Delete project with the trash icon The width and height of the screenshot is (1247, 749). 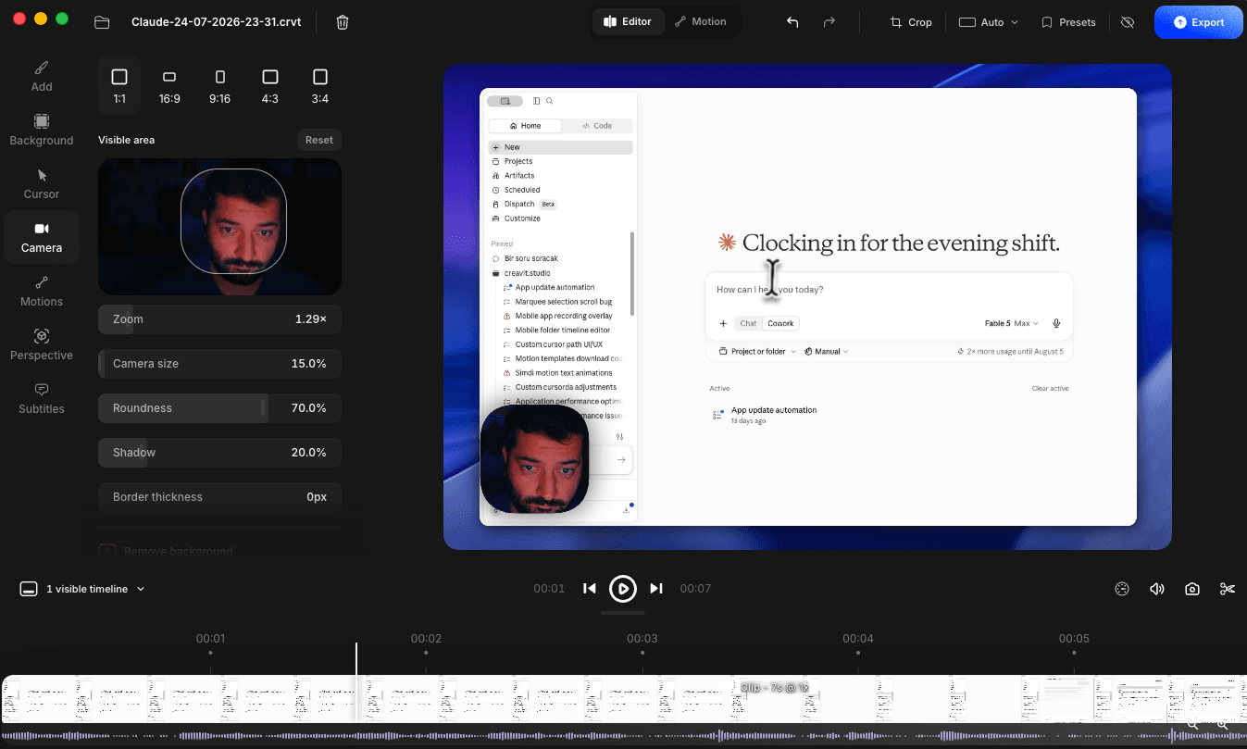(343, 22)
